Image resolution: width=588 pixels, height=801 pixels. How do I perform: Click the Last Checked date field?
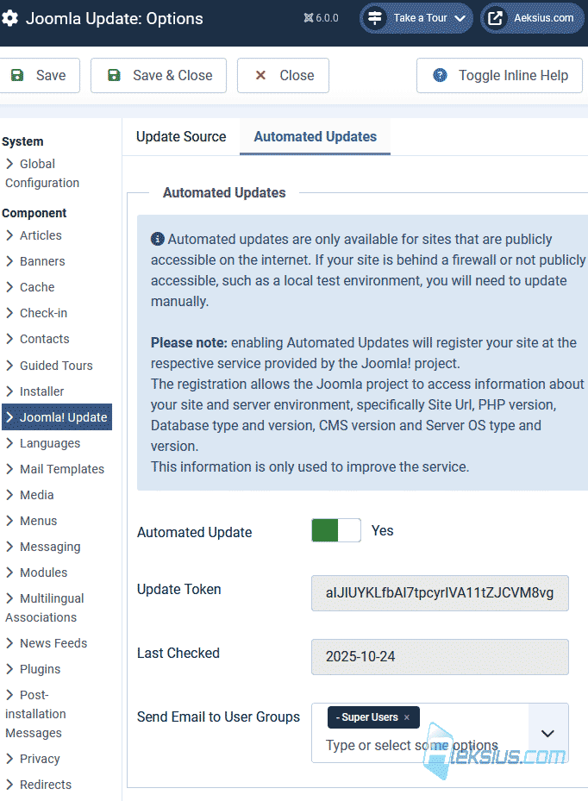tap(440, 657)
